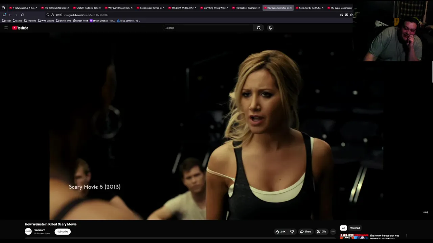The height and width of the screenshot is (243, 433).
Task: Share the video
Action: pyautogui.click(x=305, y=232)
